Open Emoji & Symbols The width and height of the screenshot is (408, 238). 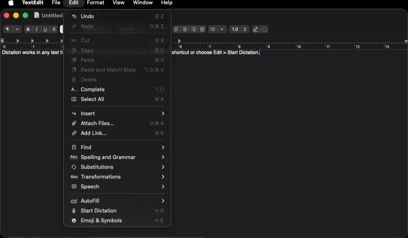pos(117,220)
